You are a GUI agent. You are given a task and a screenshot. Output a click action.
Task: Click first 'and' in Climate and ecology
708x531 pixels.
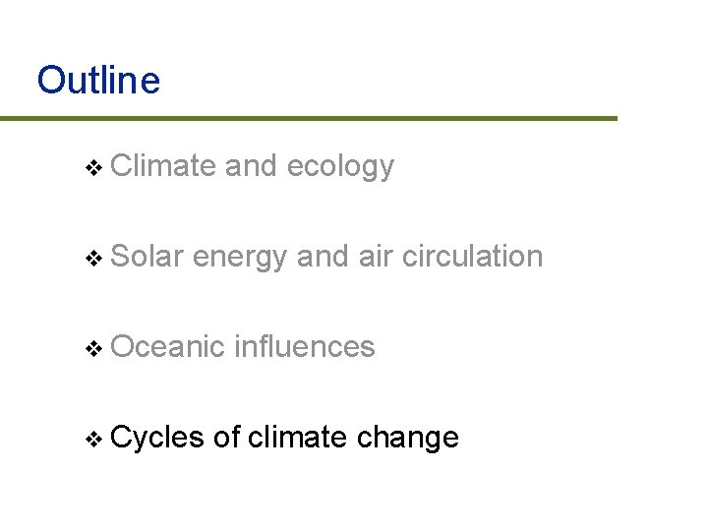point(251,165)
